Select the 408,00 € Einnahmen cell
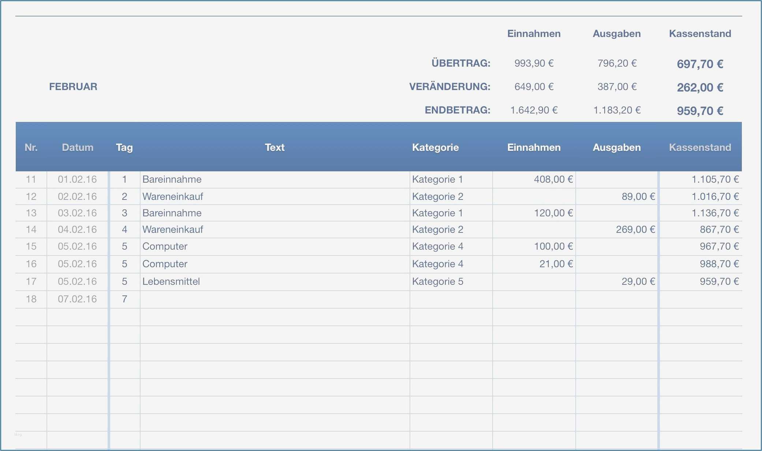Image resolution: width=762 pixels, height=451 pixels. 553,179
